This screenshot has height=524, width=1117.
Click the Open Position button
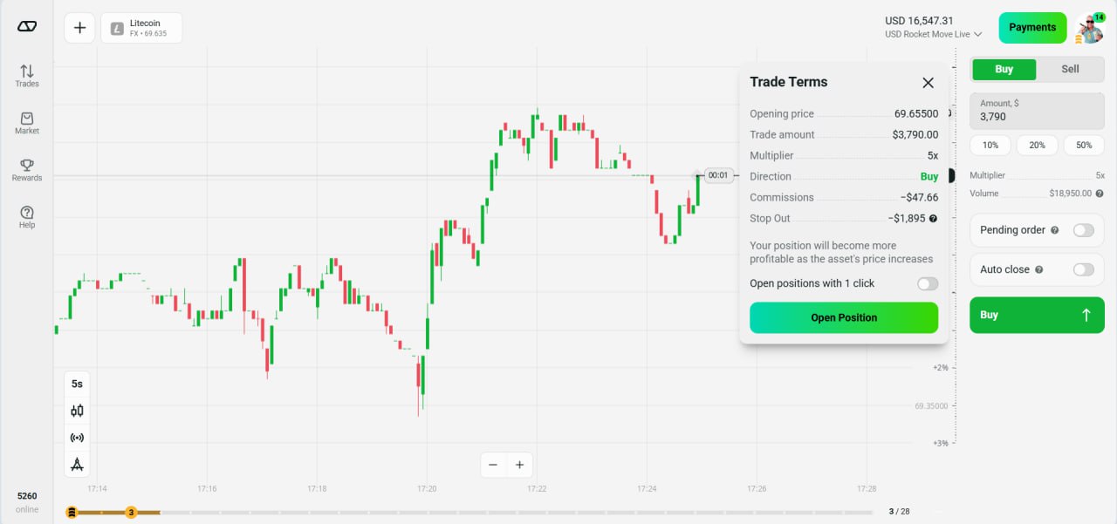(x=844, y=317)
